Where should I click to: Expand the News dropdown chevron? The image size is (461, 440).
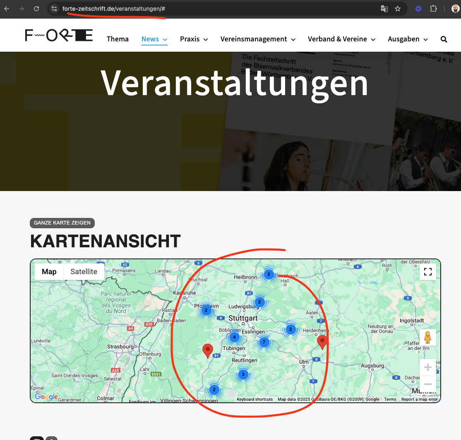pos(165,40)
